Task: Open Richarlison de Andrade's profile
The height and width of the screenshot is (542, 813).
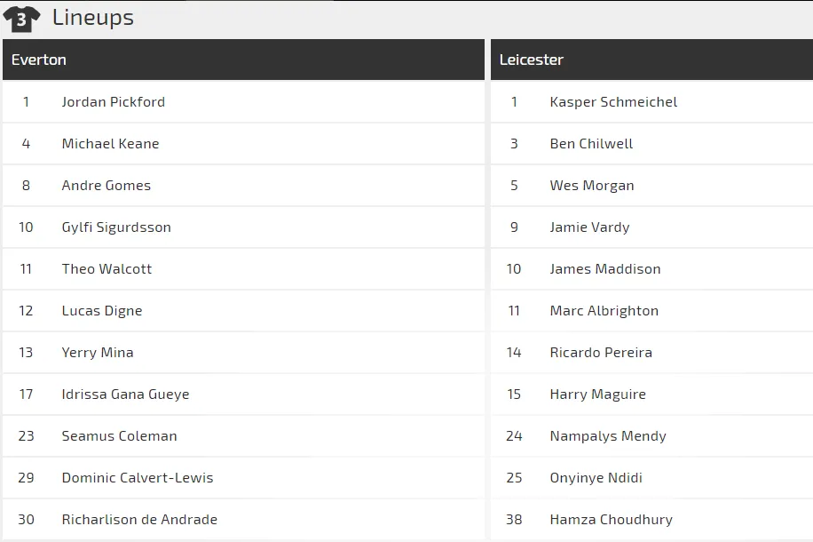Action: tap(139, 520)
